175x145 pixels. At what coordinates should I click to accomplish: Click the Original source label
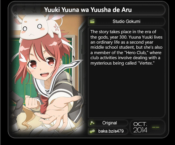(x=110, y=123)
